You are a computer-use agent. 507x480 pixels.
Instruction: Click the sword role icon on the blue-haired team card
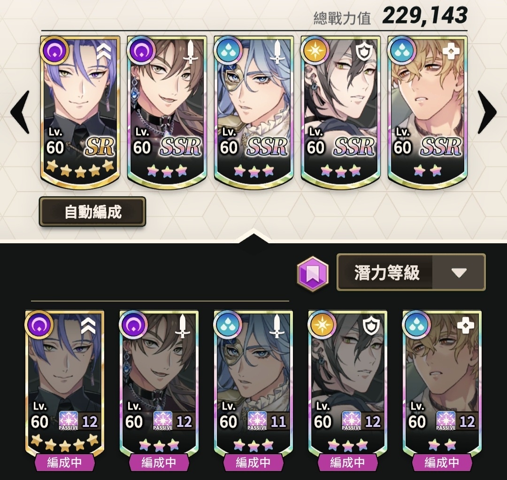[x=277, y=52]
